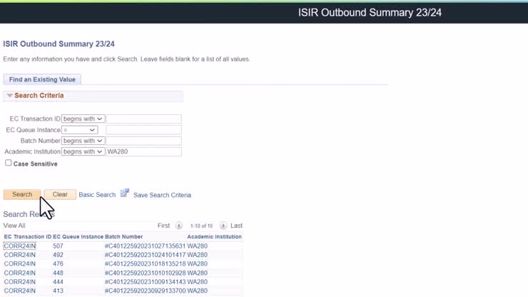Open EC Queue Instance operator dropdown
The height and width of the screenshot is (297, 528).
point(79,130)
